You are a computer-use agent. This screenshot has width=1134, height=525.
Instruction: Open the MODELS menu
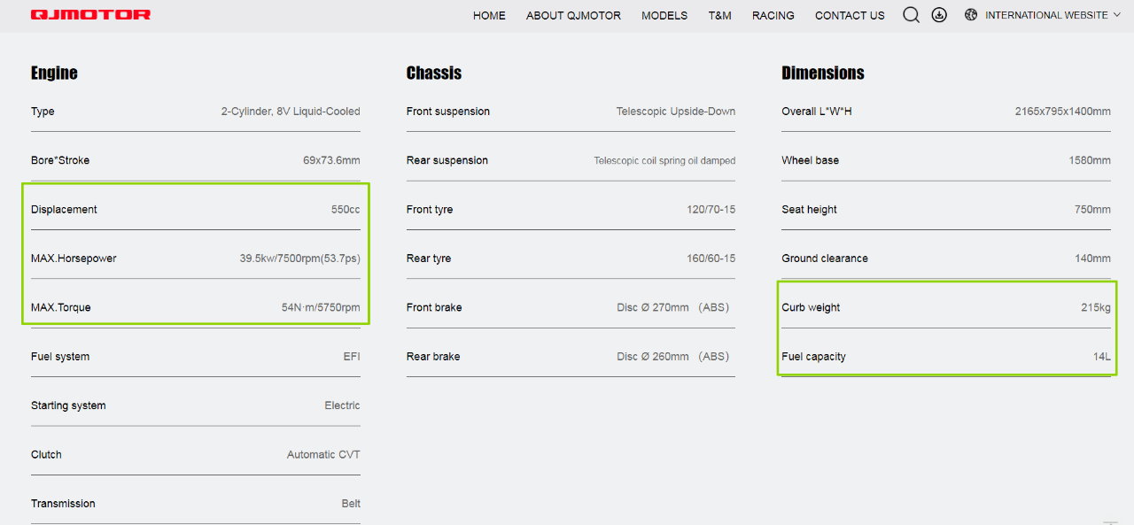tap(664, 15)
